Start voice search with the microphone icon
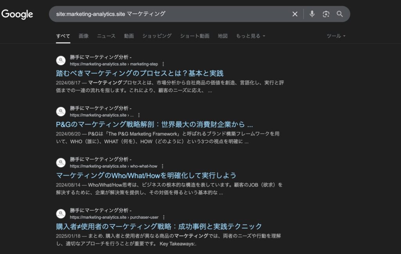The image size is (401, 254). pyautogui.click(x=312, y=14)
